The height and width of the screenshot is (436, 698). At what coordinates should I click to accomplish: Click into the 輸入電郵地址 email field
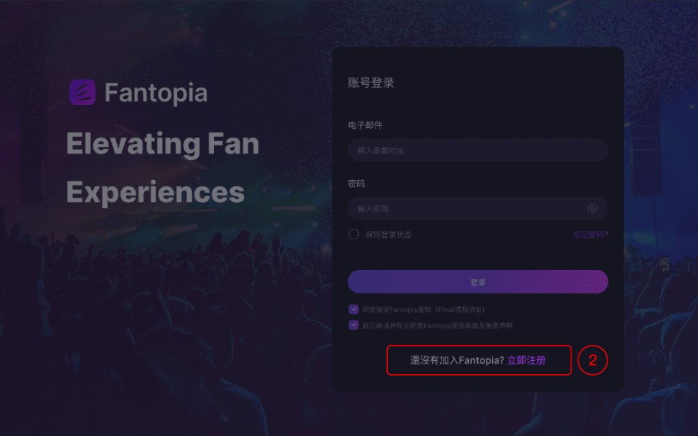(x=477, y=150)
